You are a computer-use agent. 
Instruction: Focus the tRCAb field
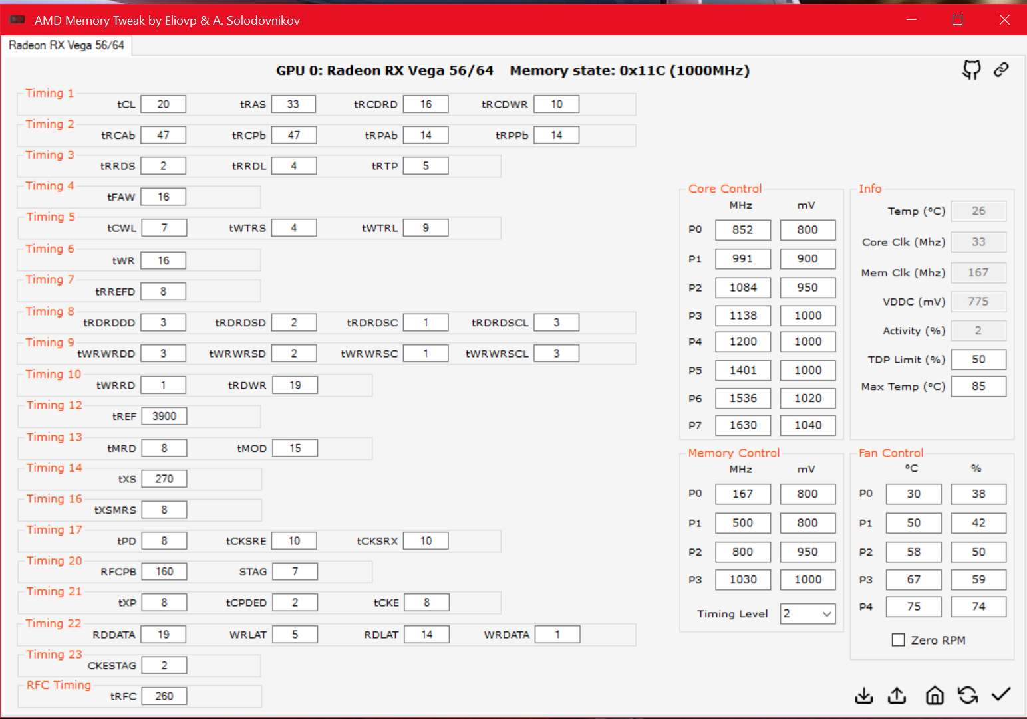(x=164, y=135)
